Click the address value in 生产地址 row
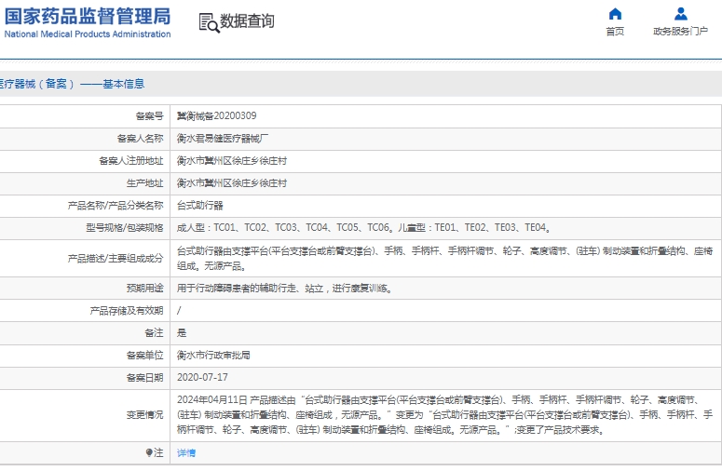Image resolution: width=722 pixels, height=471 pixels. point(232,183)
